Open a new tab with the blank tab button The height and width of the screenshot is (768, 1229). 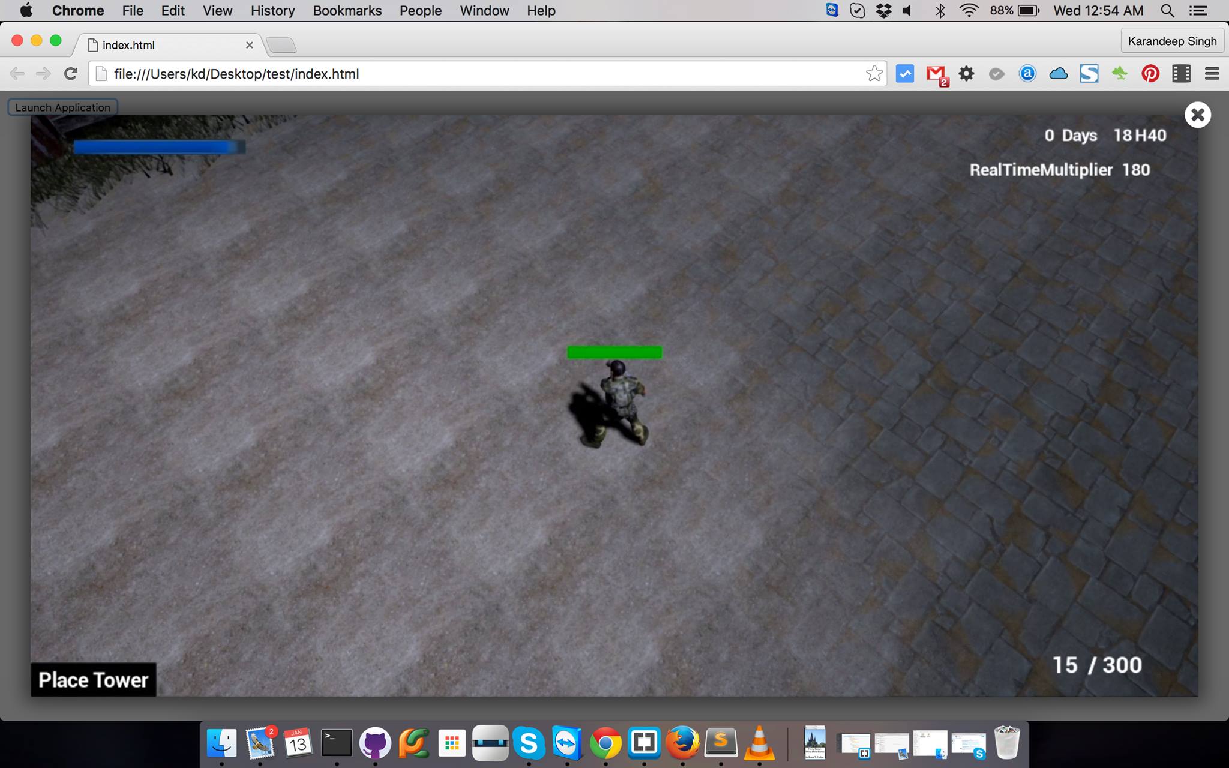(281, 45)
